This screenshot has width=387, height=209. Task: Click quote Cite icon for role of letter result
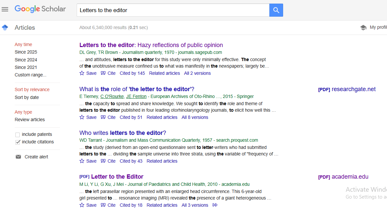click(103, 117)
